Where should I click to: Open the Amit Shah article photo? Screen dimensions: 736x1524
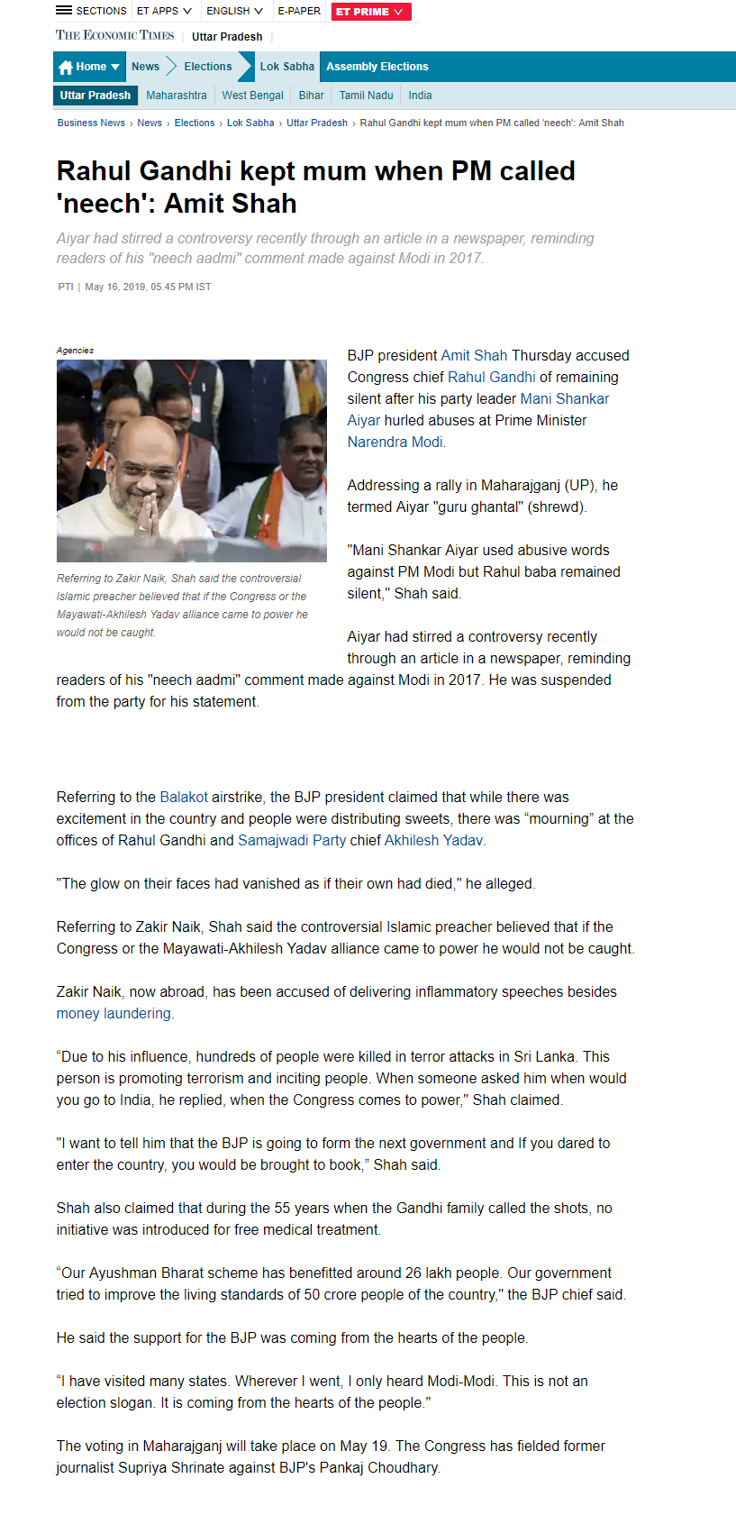coord(192,461)
